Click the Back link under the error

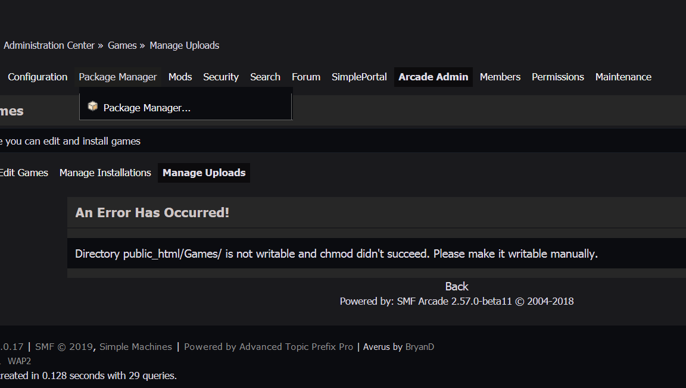pos(457,286)
